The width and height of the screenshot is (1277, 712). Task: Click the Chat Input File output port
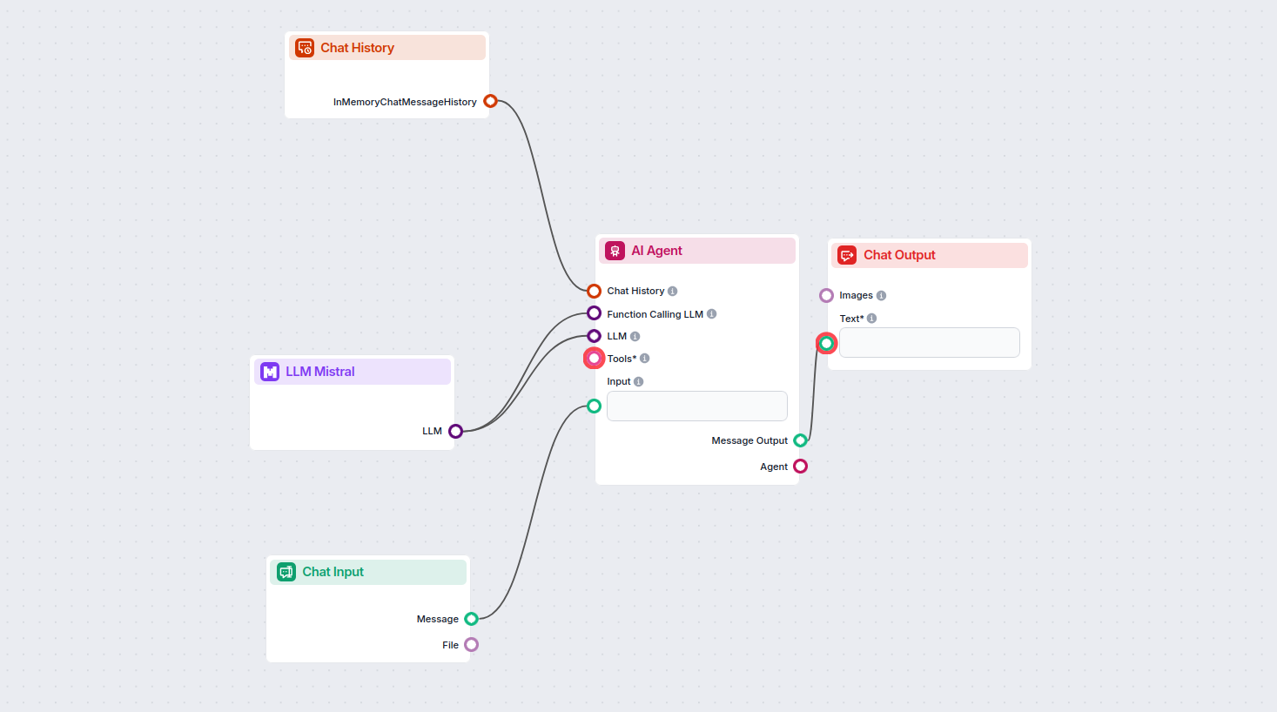tap(471, 645)
